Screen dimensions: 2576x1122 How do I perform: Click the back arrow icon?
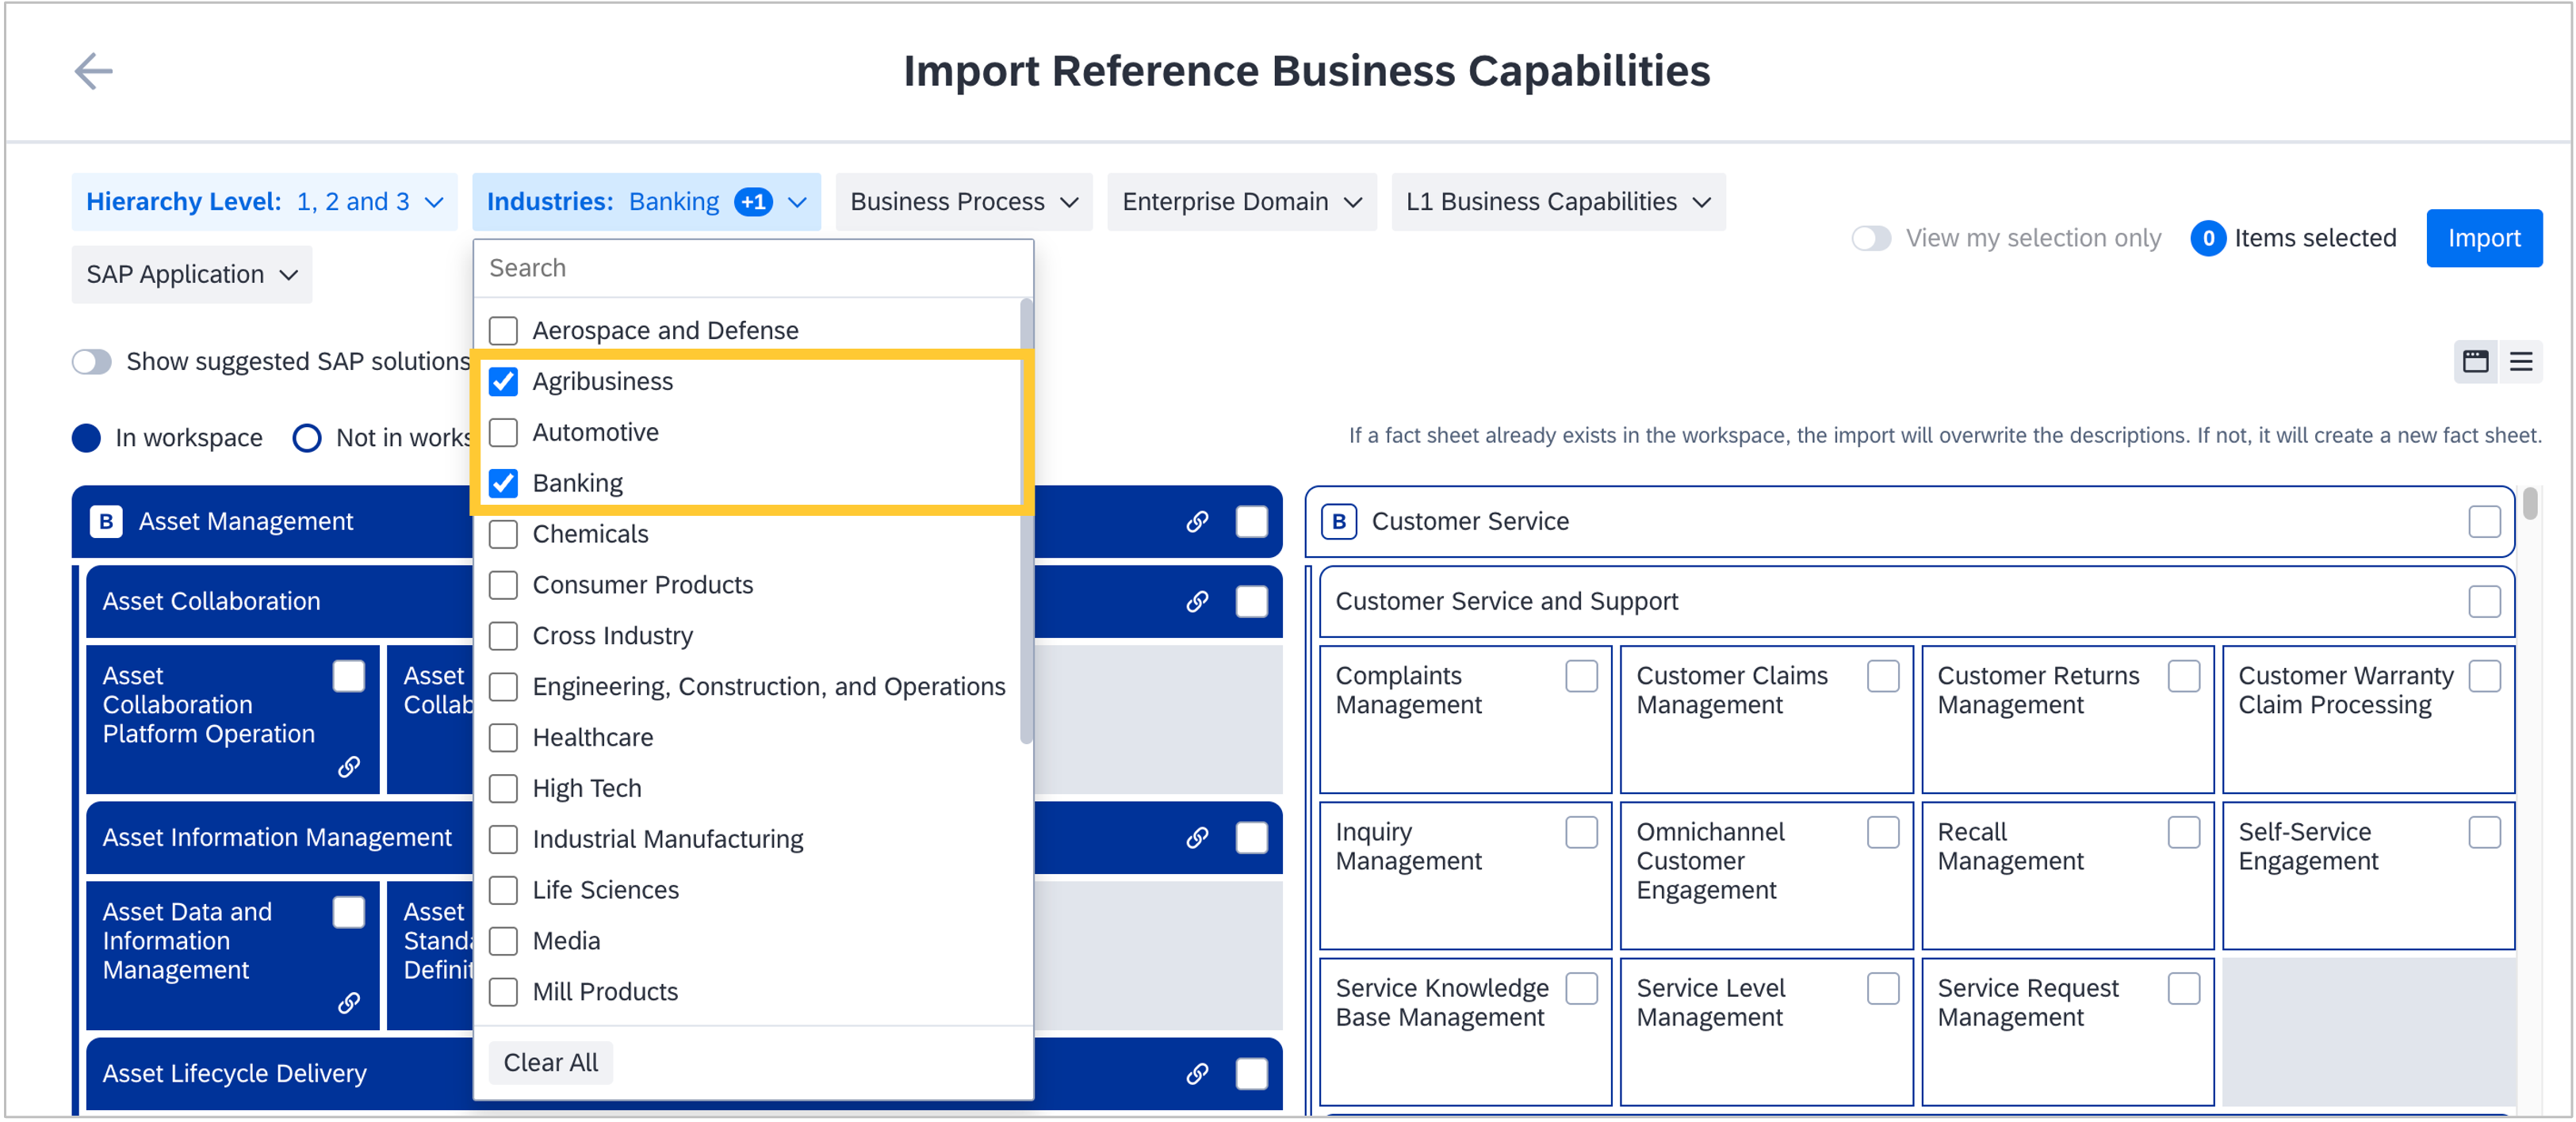(93, 71)
